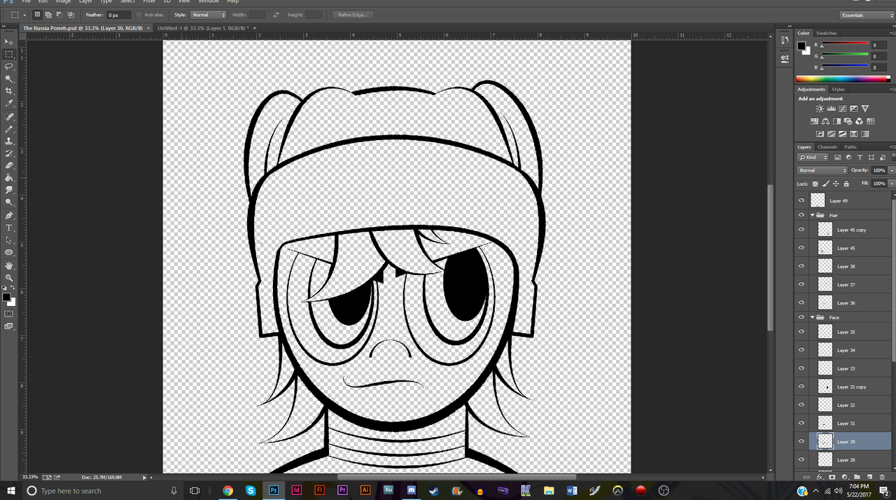Click the foreground color swatch in Color panel
Screen dimensions: 896x500
pos(801,46)
